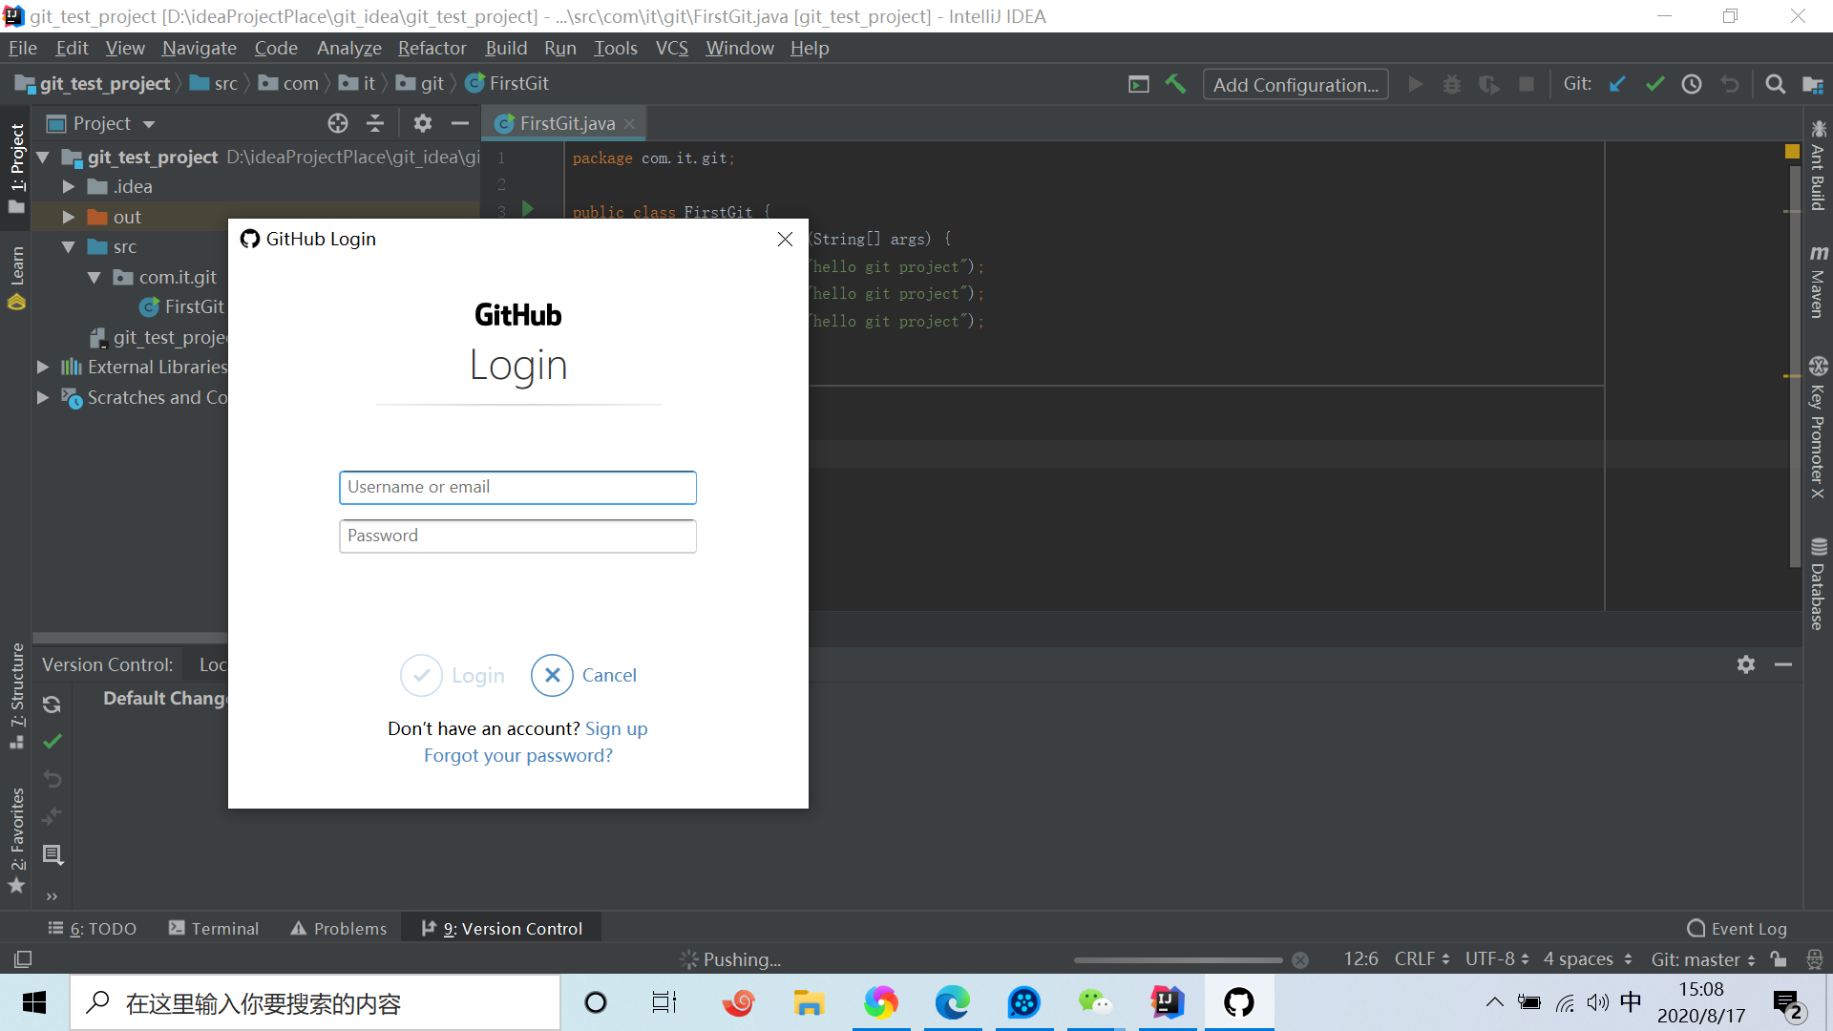Open the Git: master branch dropdown
This screenshot has width=1833, height=1031.
tap(1703, 959)
